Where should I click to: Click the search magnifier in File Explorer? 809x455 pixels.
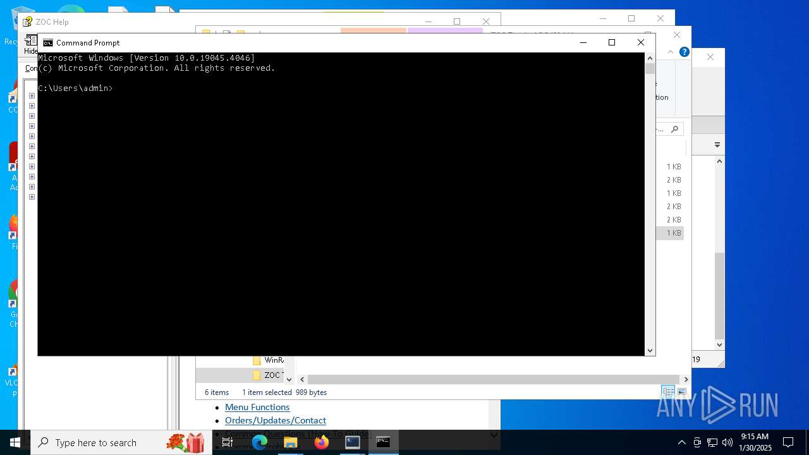coord(674,129)
